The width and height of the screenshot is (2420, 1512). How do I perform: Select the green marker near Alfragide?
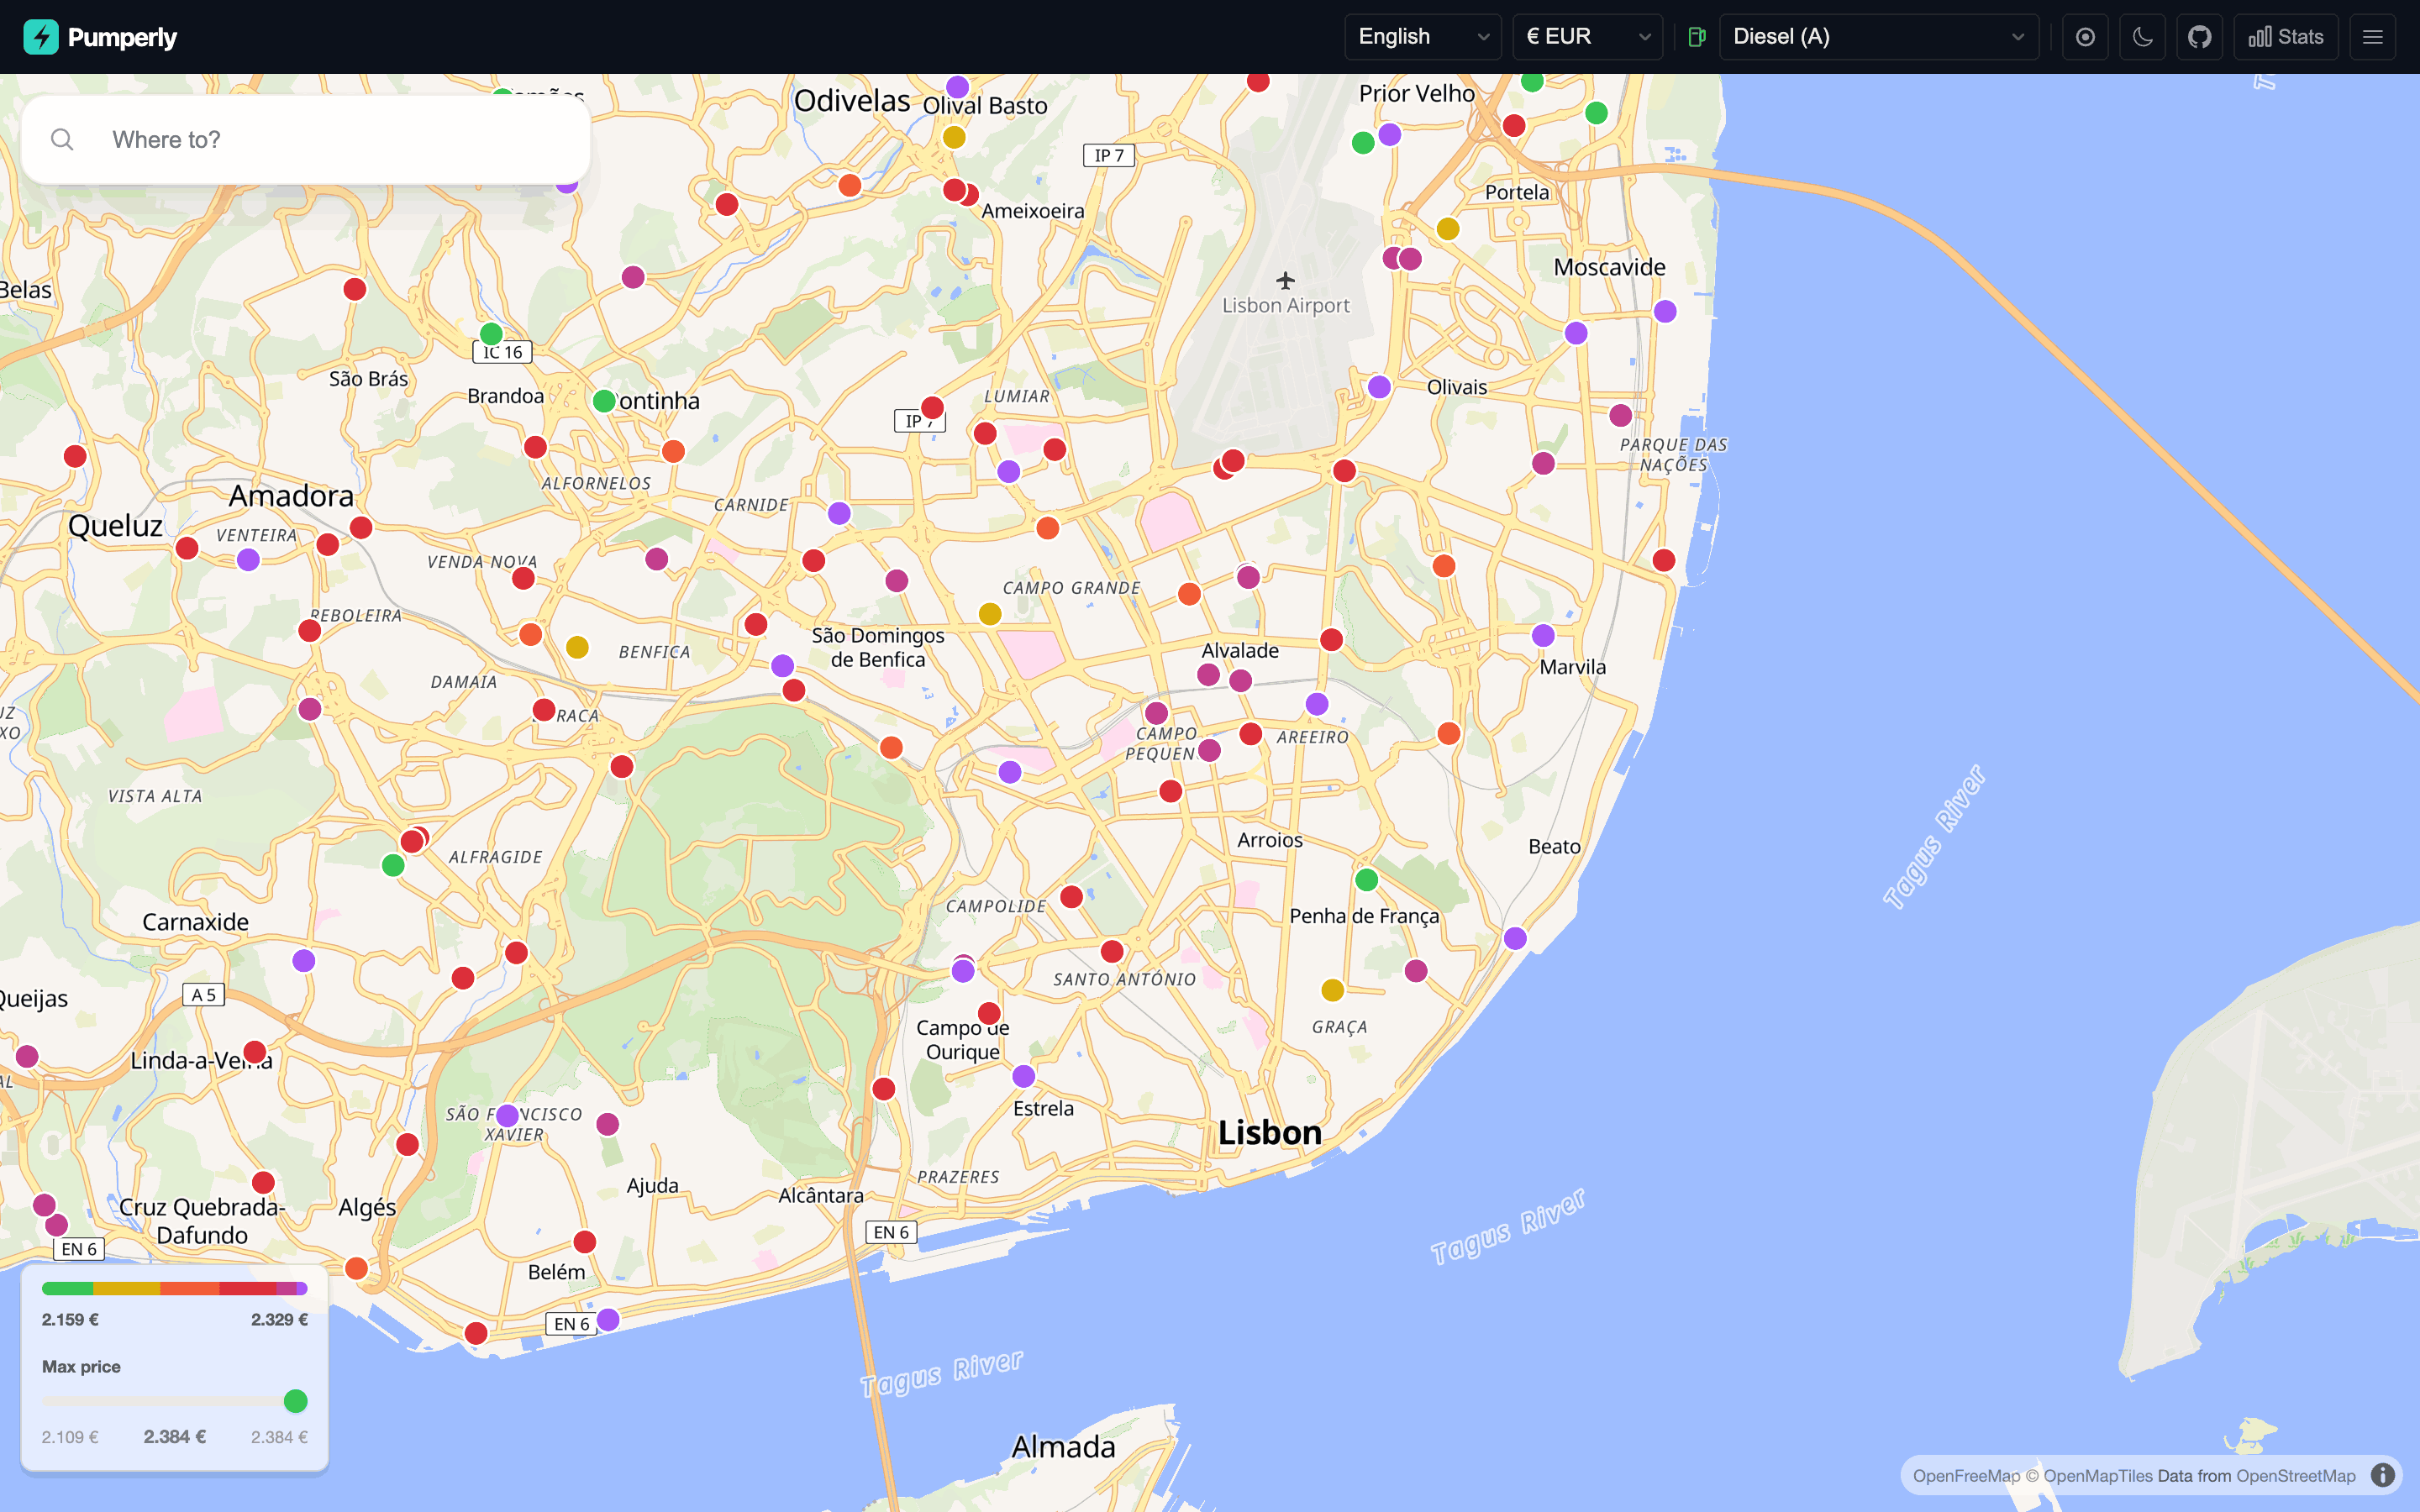click(393, 865)
